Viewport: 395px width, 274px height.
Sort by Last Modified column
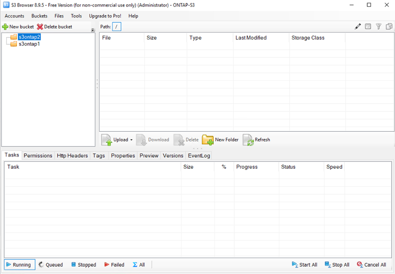[261, 38]
